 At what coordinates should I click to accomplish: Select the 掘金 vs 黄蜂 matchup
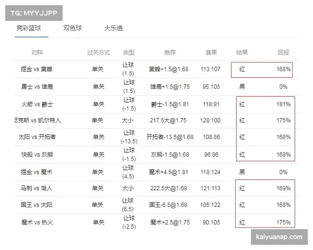(x=37, y=69)
